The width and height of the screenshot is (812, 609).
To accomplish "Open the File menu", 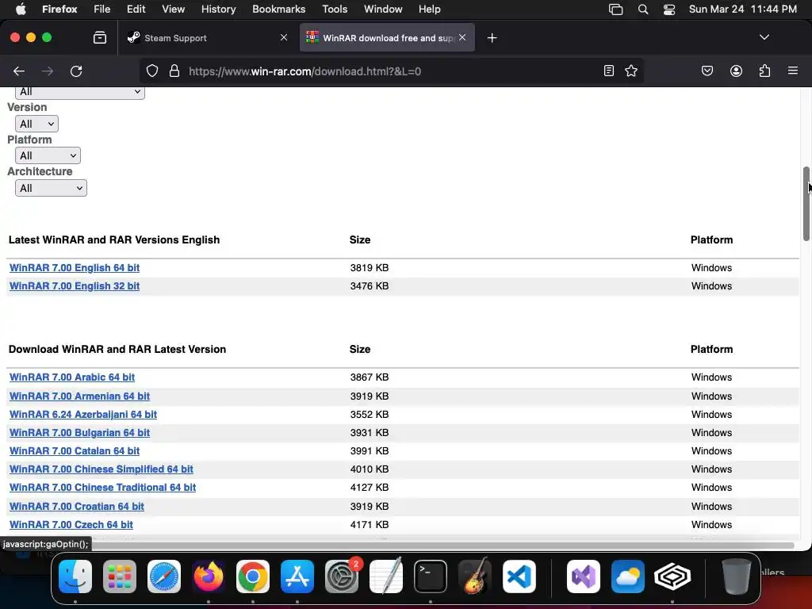I will pos(102,10).
